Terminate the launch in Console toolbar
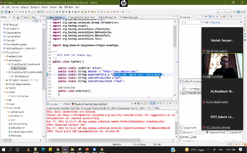This screenshot has width=247, height=153. click(x=132, y=103)
